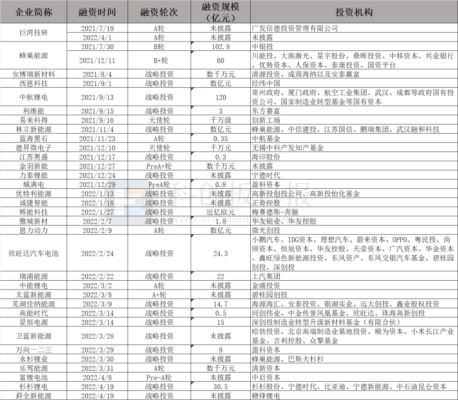Viewport: 458px width, 400px height.
Task: Select company cell 城满电
Action: [34, 184]
